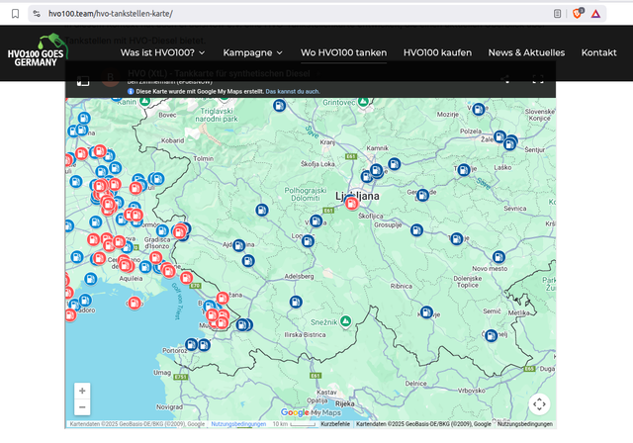Click the 'Ljubljana' city label on map

(357, 196)
